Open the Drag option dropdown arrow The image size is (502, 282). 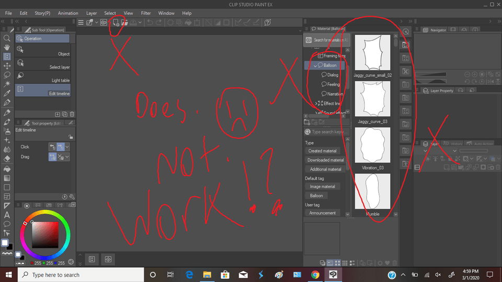67,157
